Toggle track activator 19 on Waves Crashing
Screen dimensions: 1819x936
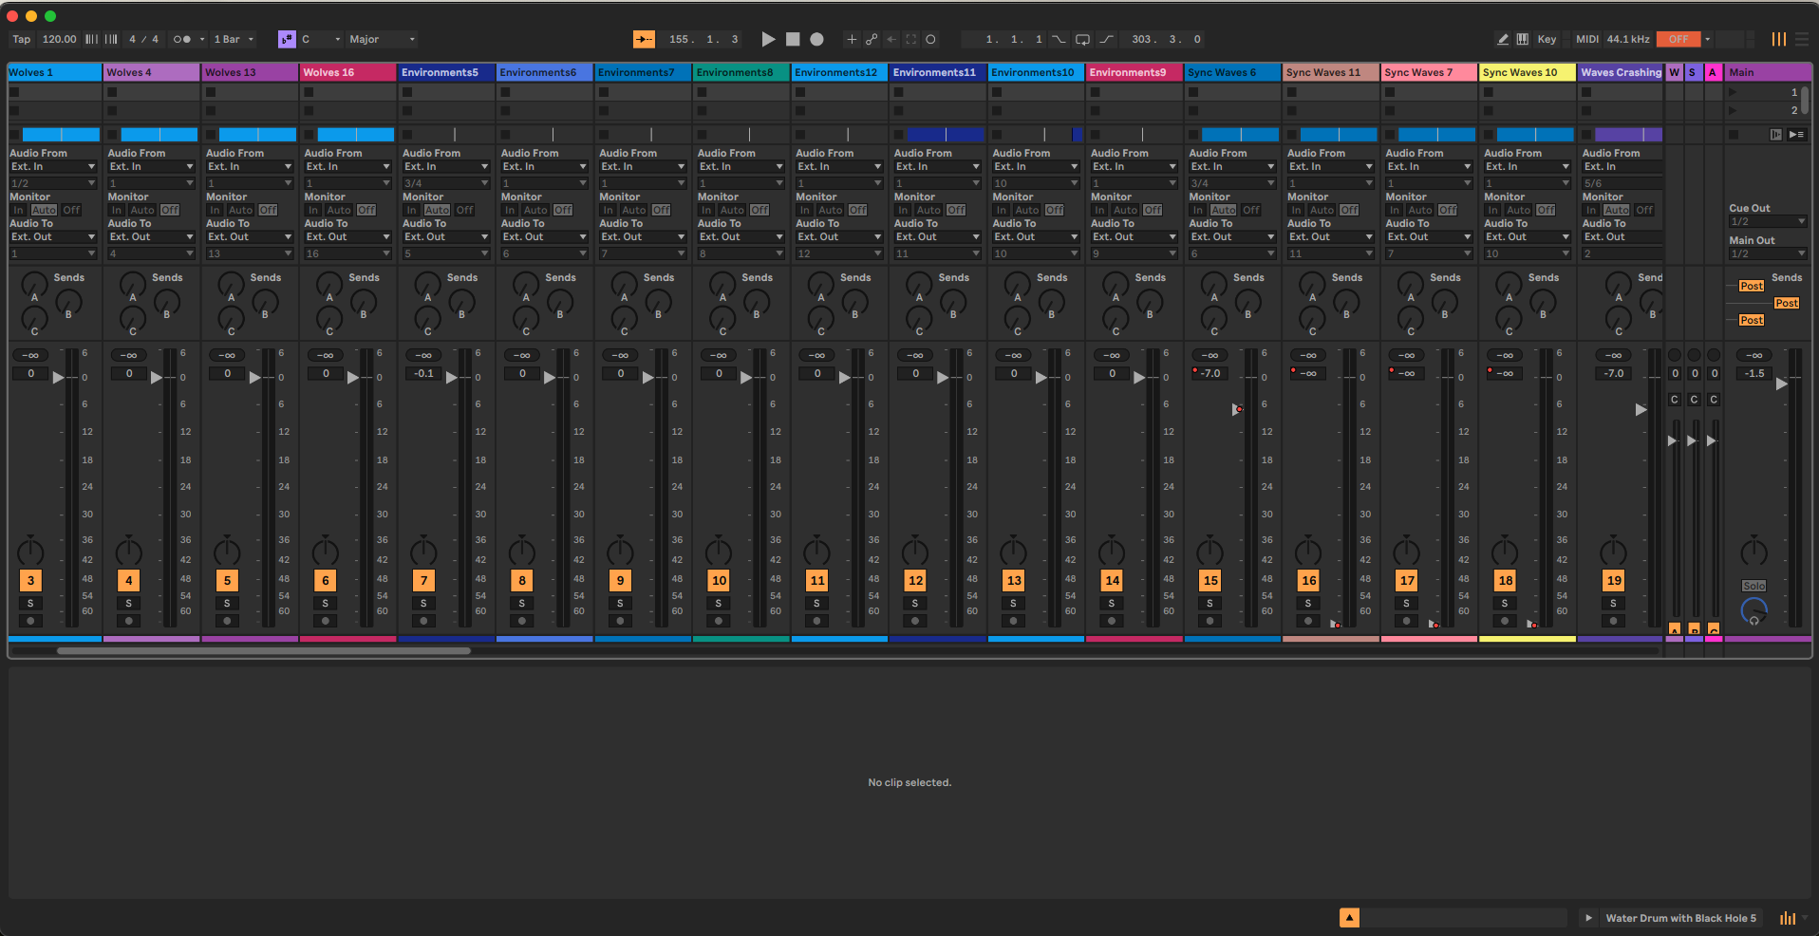1614,580
